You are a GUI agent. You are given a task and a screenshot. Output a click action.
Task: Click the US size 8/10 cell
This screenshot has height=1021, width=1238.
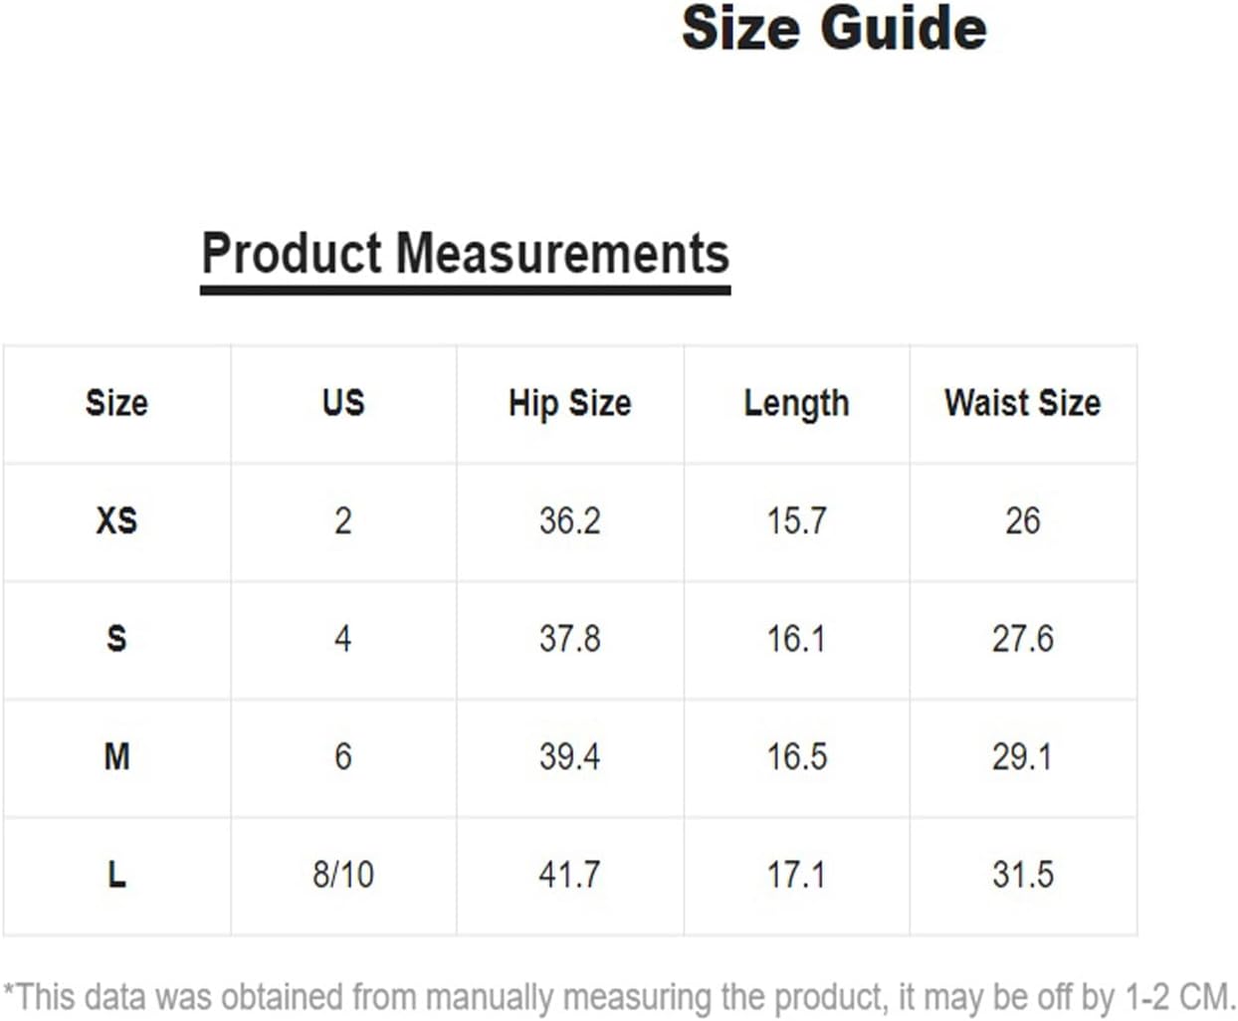343,875
